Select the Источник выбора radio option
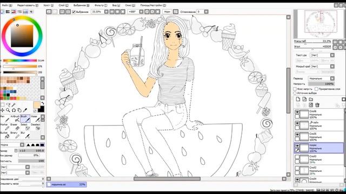 (x=295, y=93)
